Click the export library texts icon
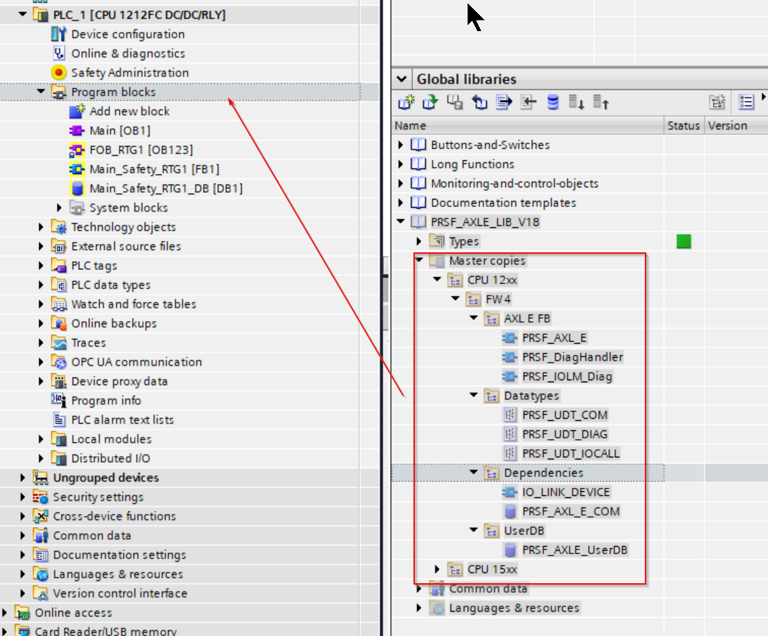 coord(504,102)
